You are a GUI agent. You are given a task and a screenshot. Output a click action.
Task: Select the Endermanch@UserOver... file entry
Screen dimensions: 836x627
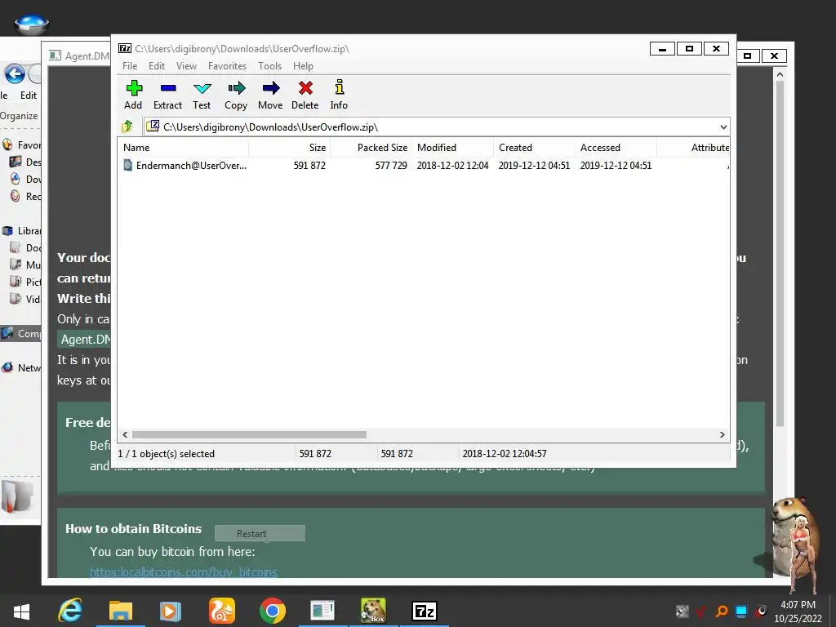tap(185, 165)
